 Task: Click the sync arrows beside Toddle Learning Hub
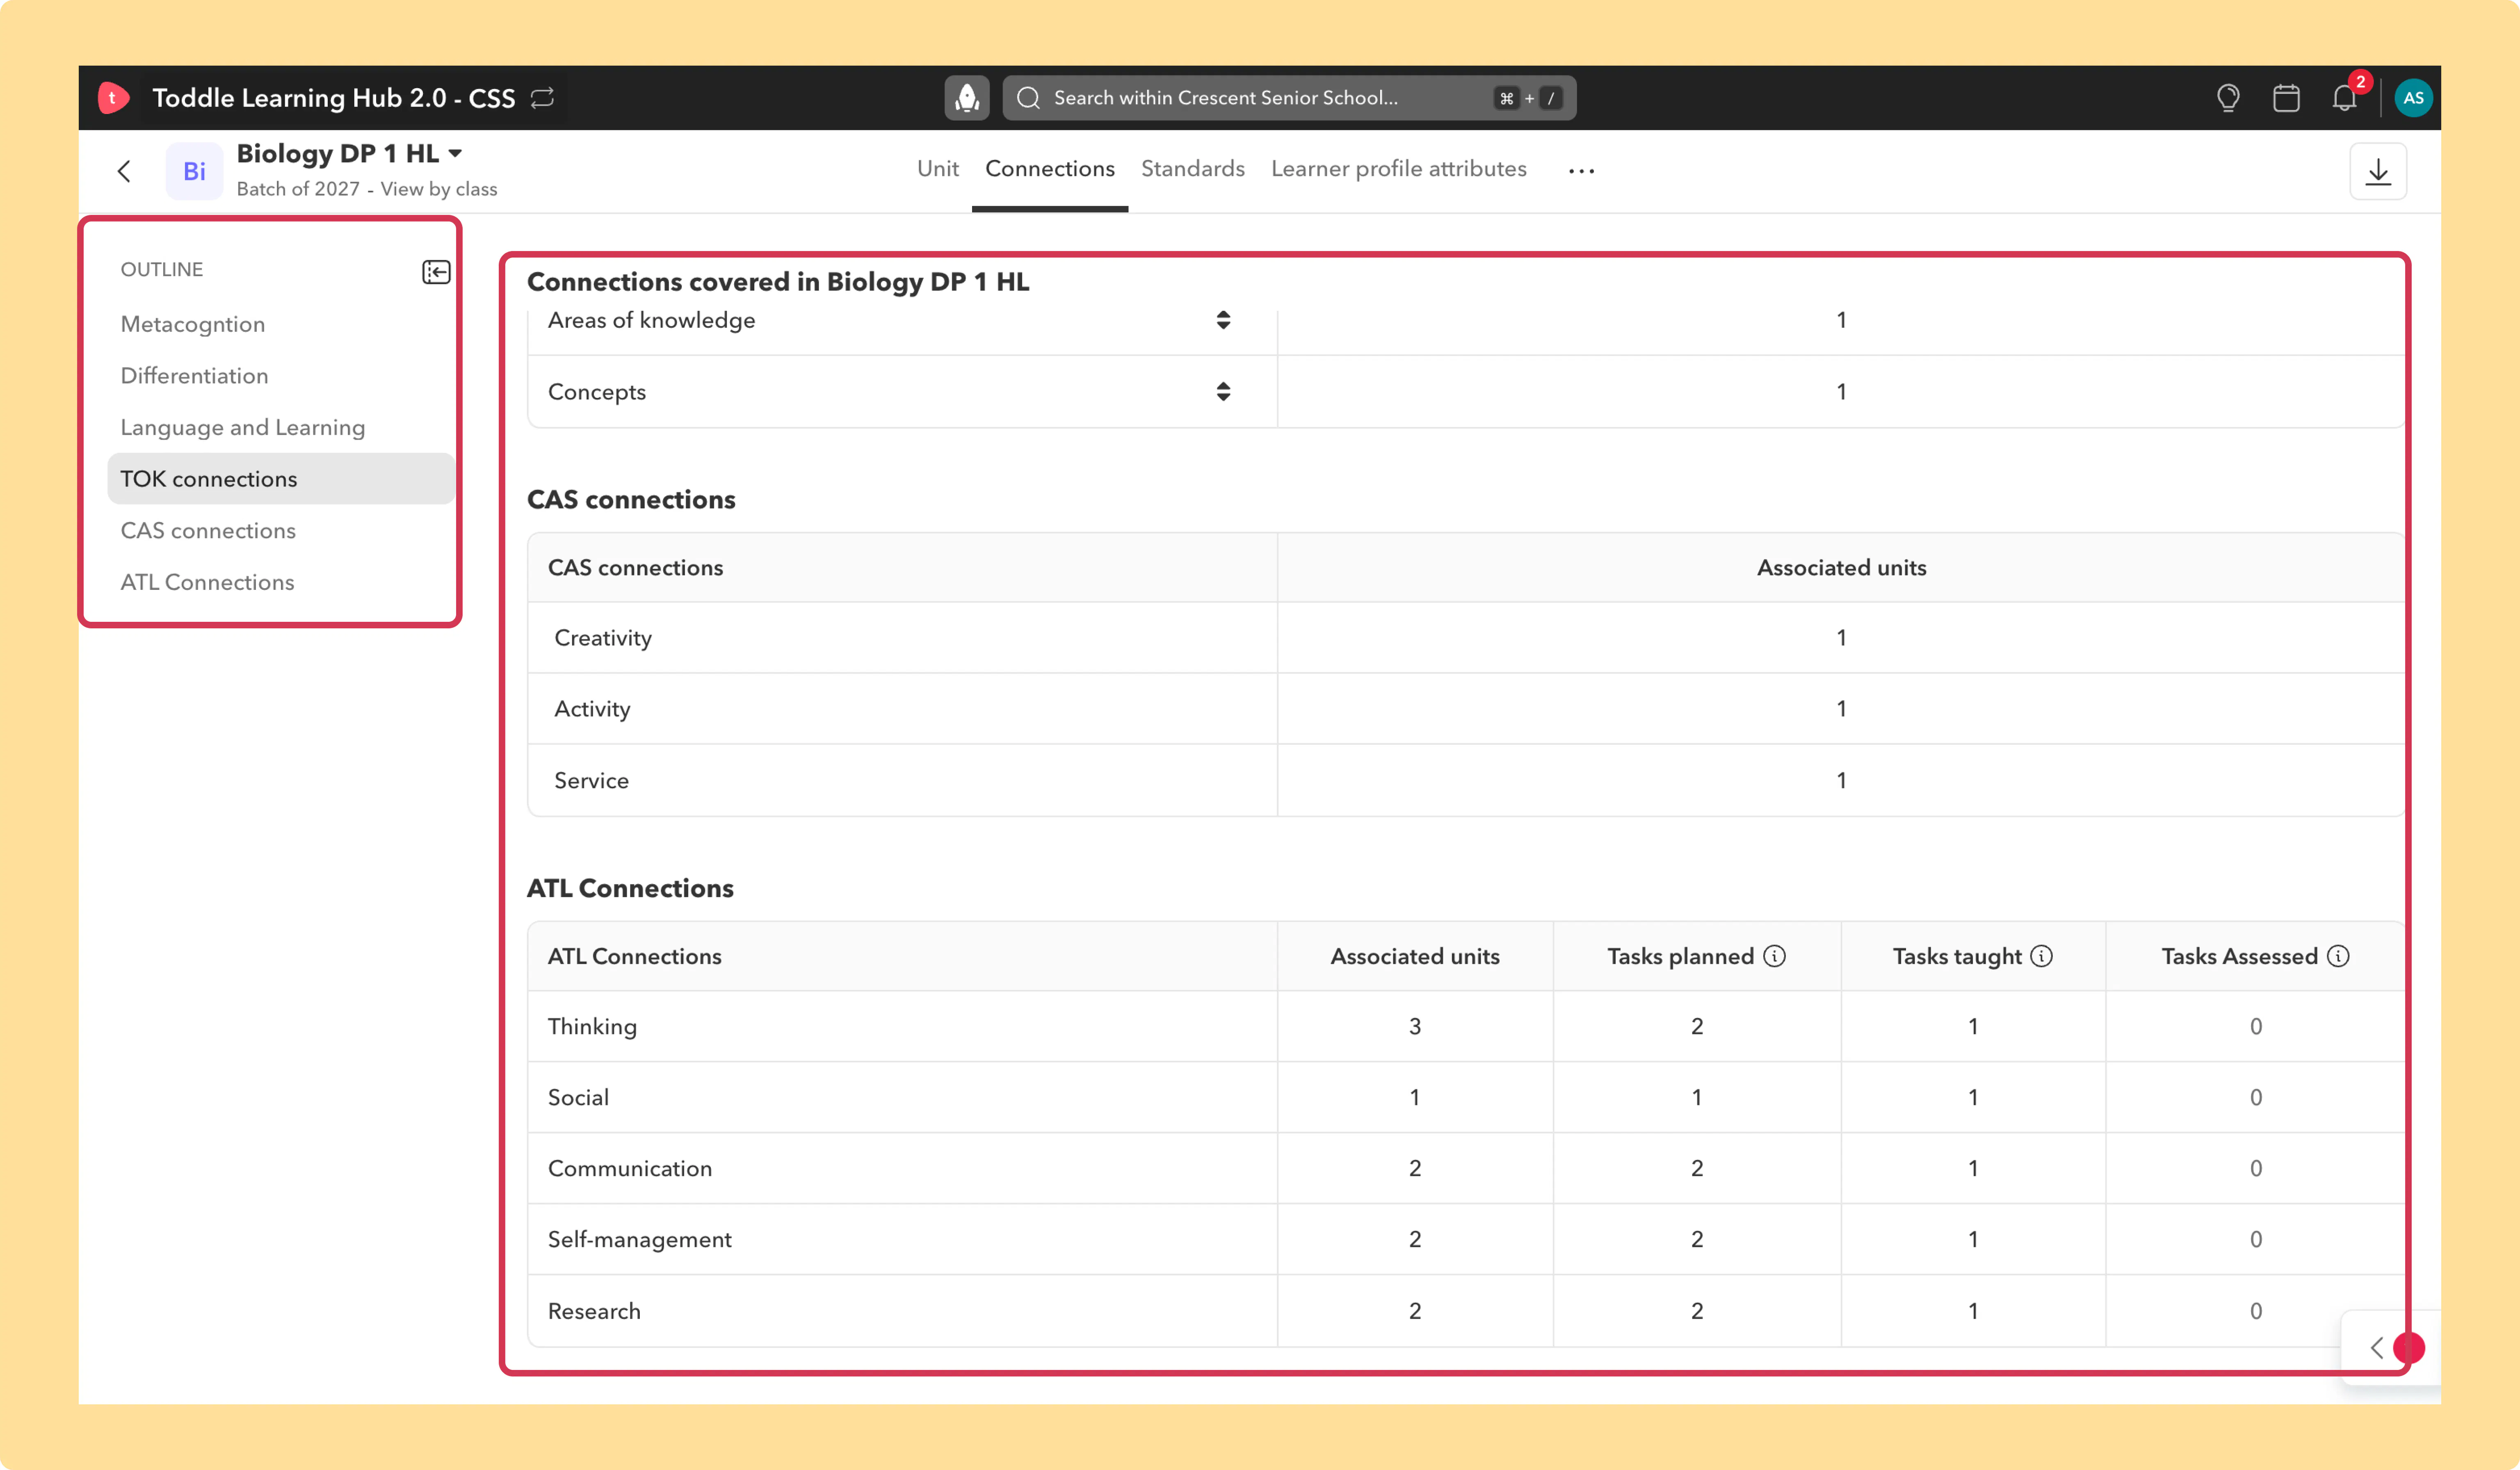(542, 98)
